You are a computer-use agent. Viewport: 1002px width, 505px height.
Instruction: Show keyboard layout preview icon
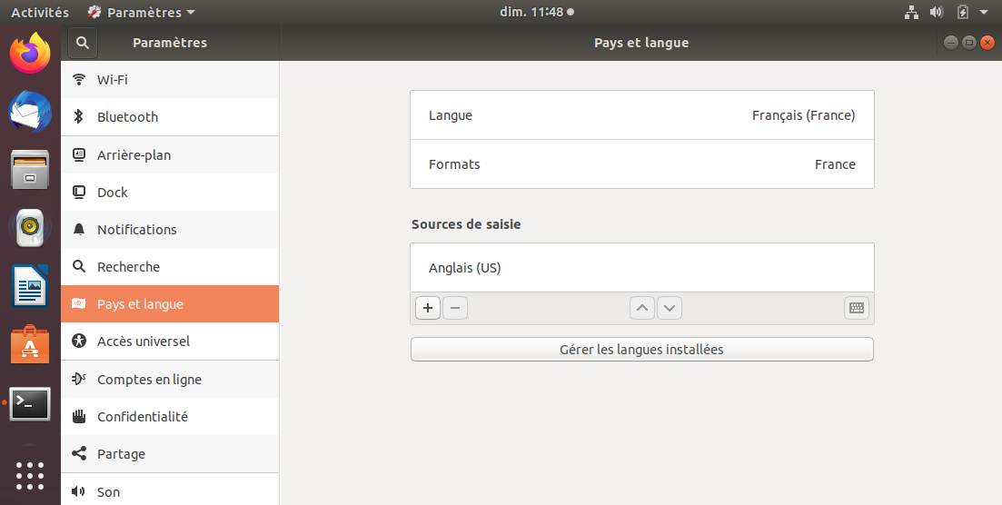(856, 308)
